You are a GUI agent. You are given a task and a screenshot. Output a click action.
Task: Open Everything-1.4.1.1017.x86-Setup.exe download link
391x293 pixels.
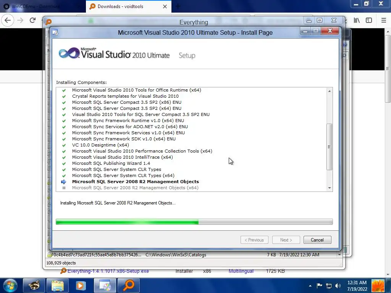[108, 271]
